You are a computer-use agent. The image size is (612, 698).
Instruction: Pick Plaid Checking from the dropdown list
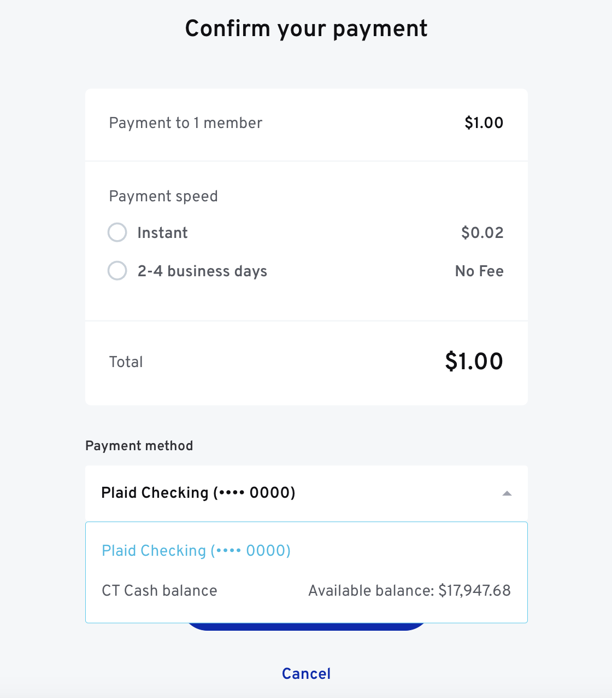[196, 551]
